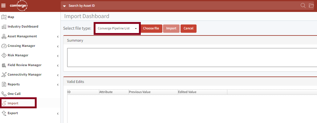
Task: Click the Field Review Manager icon
Action: pos(4,65)
